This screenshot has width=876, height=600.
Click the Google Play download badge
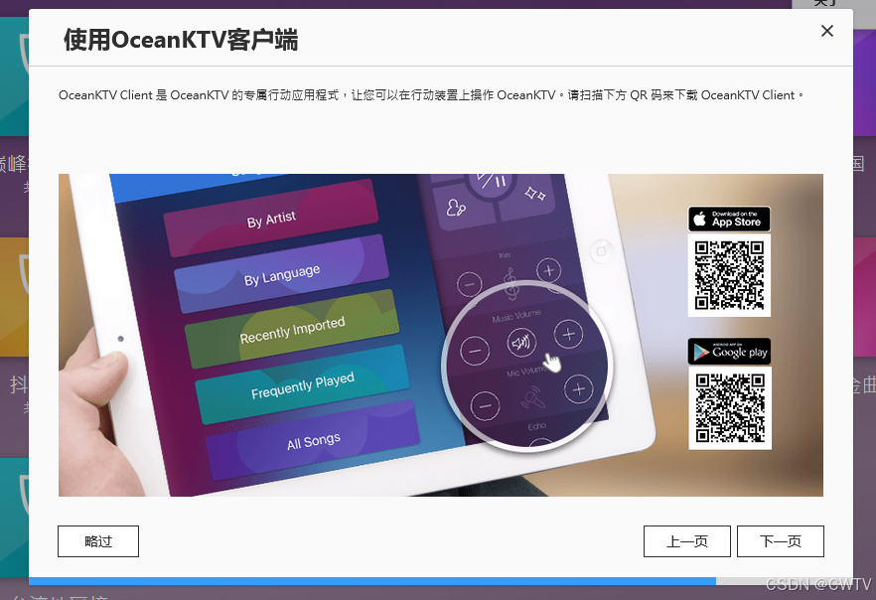point(729,352)
